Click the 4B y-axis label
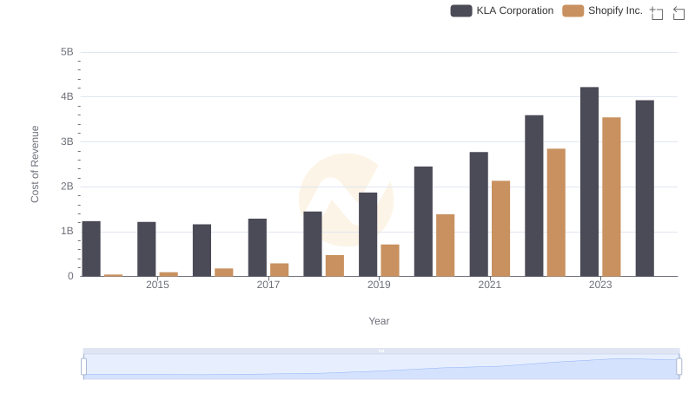 pyautogui.click(x=67, y=96)
